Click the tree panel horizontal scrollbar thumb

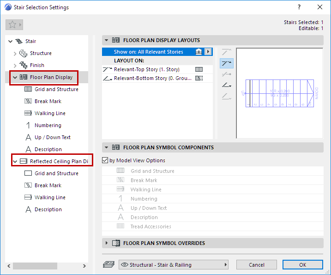[35, 266]
